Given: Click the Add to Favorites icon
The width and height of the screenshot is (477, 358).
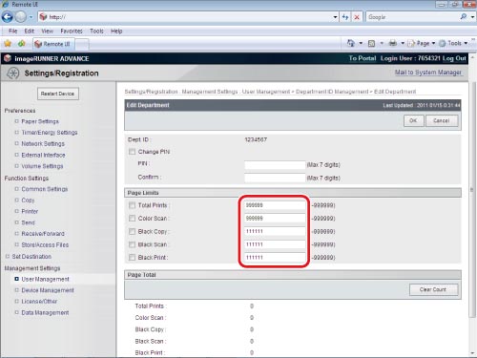Looking at the screenshot, I should click(22, 43).
